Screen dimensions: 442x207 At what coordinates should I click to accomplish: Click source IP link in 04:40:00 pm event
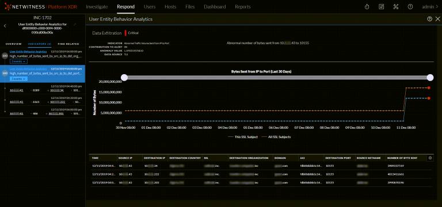pos(16,90)
